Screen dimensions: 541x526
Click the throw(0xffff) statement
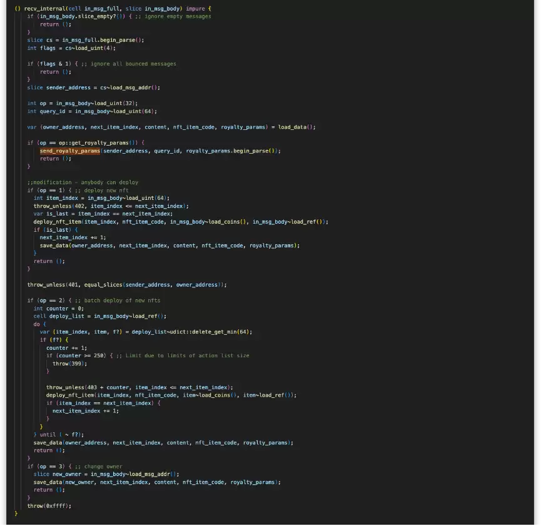(x=49, y=505)
